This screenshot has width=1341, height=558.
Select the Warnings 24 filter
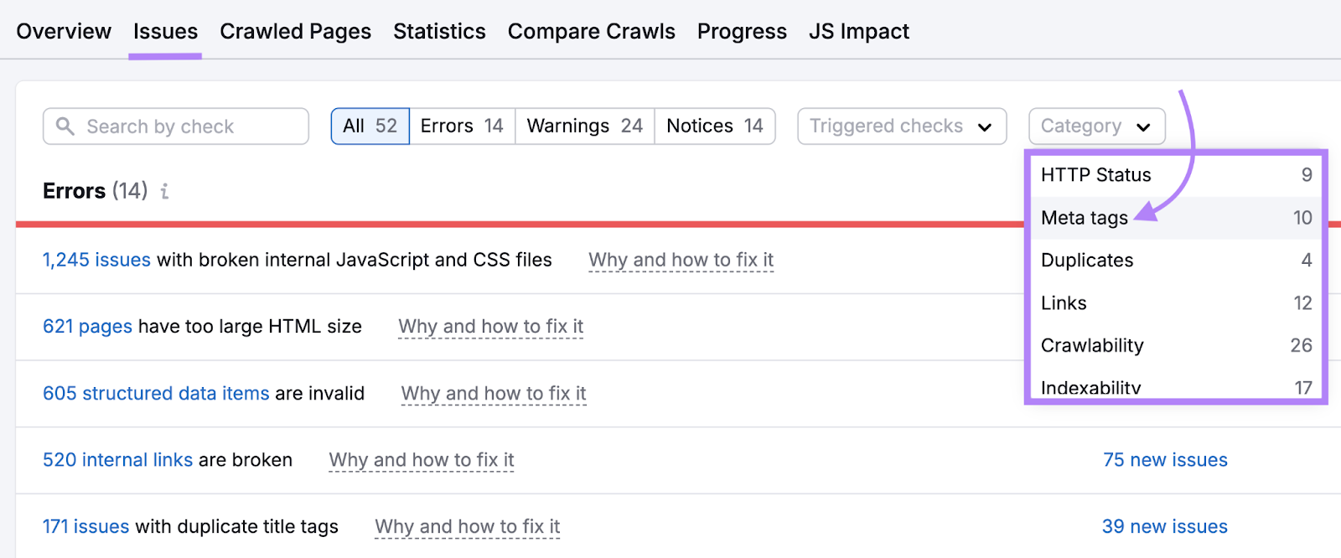pyautogui.click(x=583, y=126)
